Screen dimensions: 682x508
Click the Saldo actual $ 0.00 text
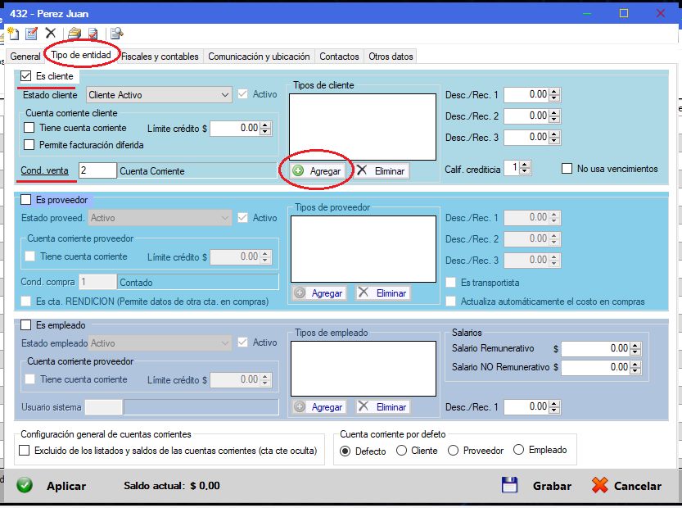point(172,486)
